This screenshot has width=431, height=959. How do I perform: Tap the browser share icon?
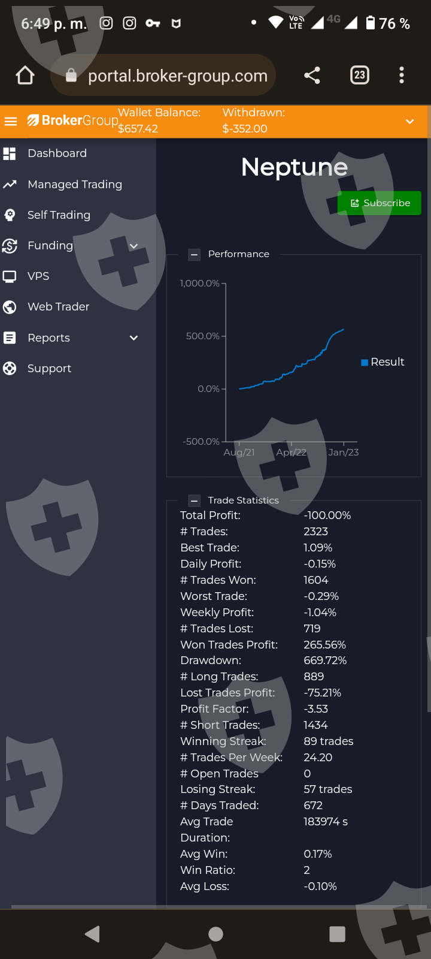coord(312,75)
